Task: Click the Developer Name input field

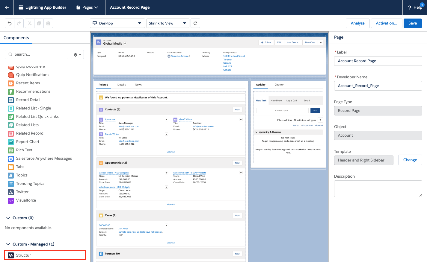Action: [x=378, y=86]
